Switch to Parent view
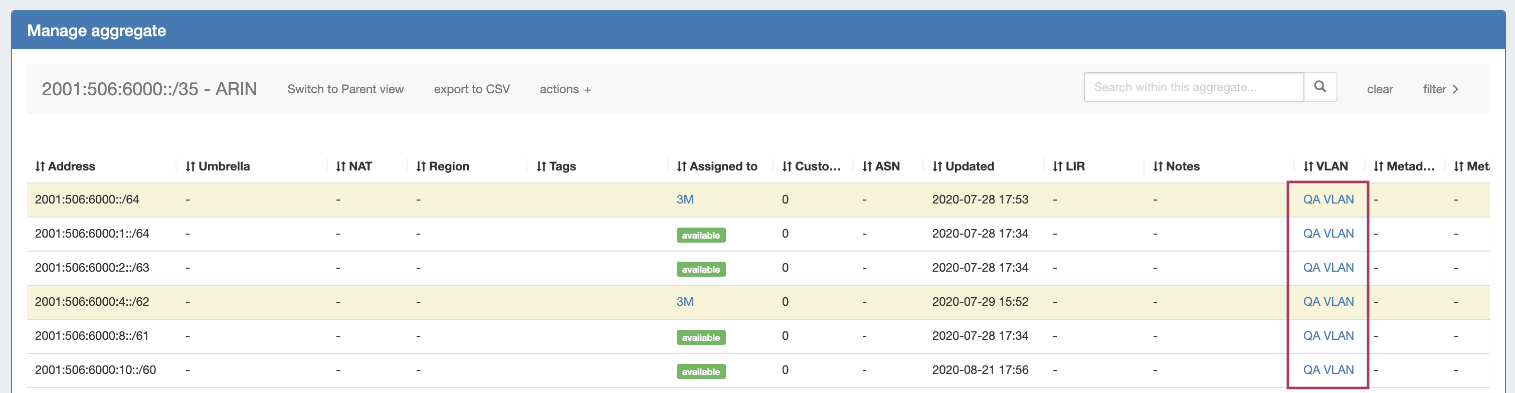Screen dimensions: 1515x393 [x=345, y=89]
